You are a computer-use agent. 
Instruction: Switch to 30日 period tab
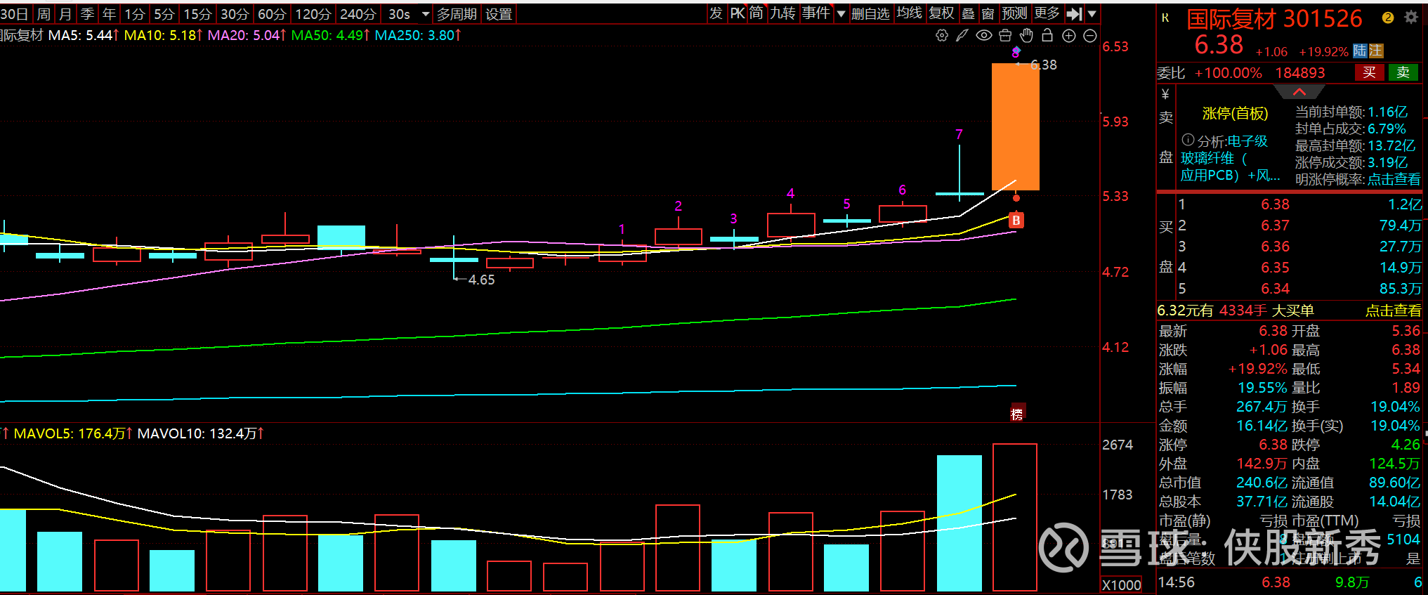click(x=14, y=13)
